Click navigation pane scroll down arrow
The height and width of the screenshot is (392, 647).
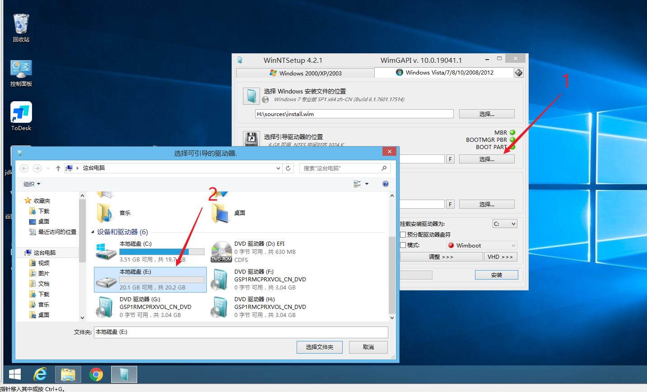pyautogui.click(x=82, y=318)
